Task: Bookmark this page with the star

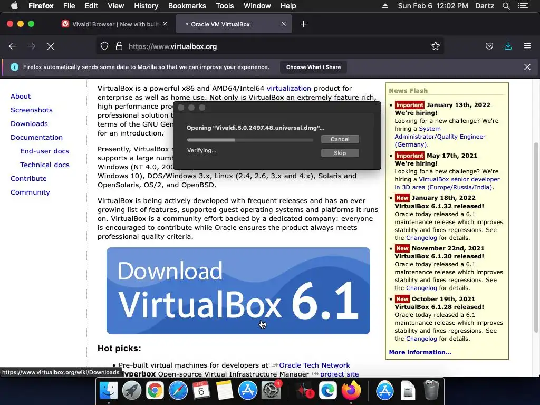Action: 435,46
